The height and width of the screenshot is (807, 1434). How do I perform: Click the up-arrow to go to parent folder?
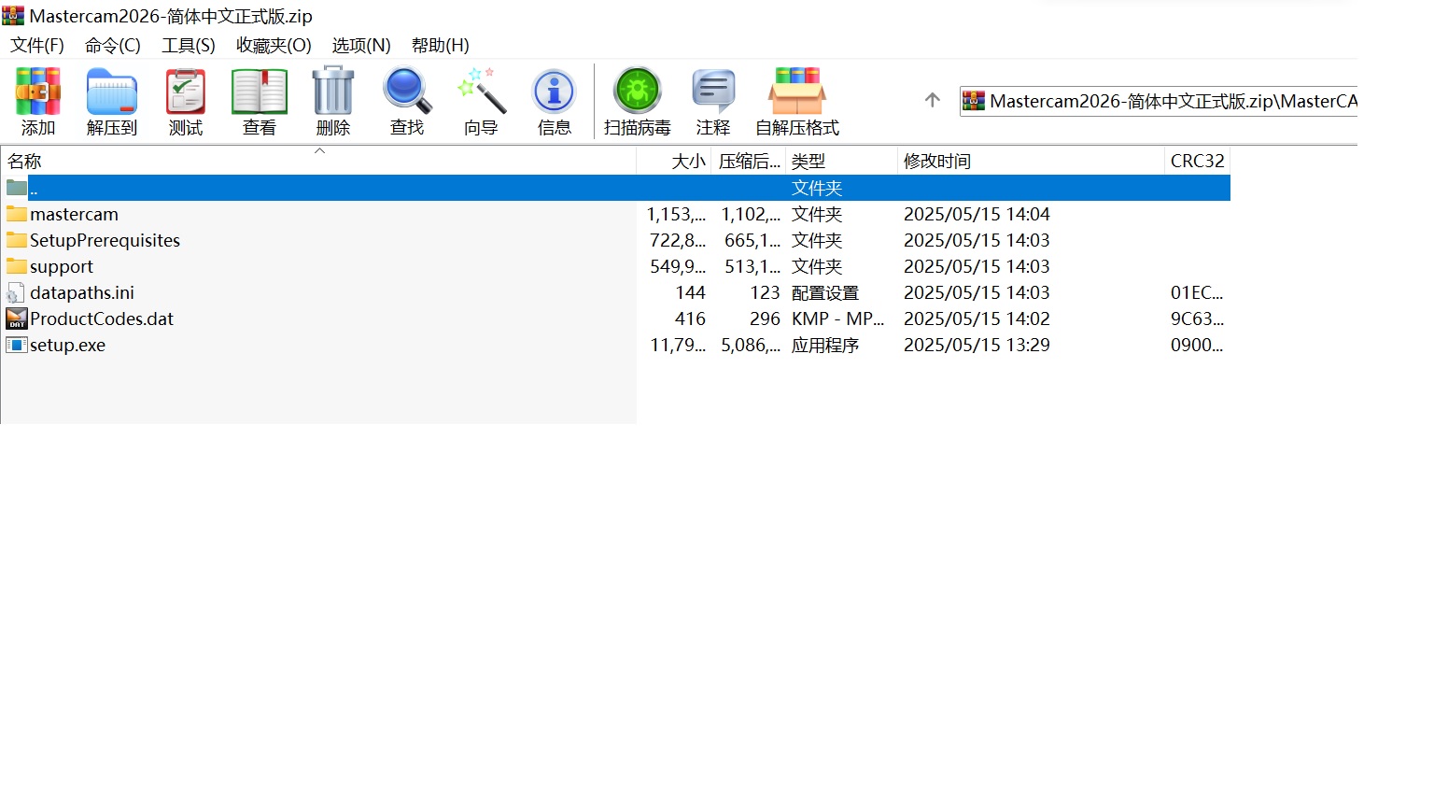(932, 100)
